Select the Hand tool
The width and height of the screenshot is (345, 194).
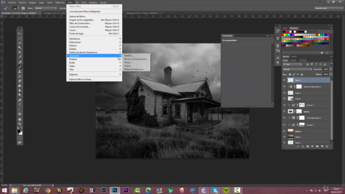click(20, 119)
